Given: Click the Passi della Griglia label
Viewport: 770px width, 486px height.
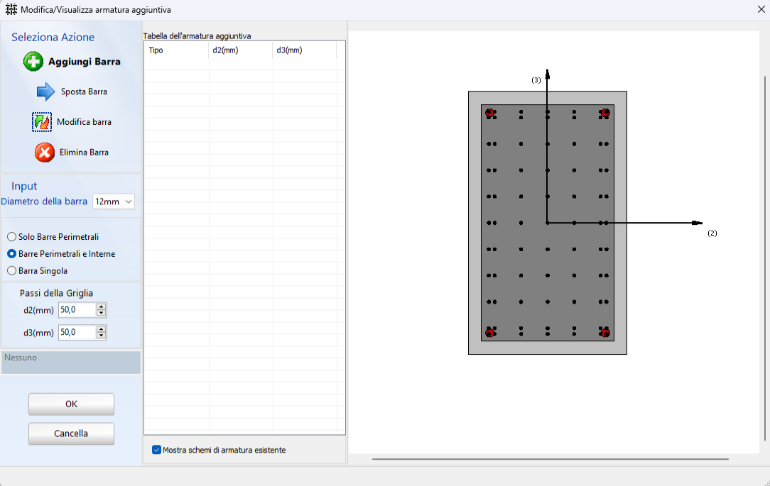Looking at the screenshot, I should click(57, 293).
